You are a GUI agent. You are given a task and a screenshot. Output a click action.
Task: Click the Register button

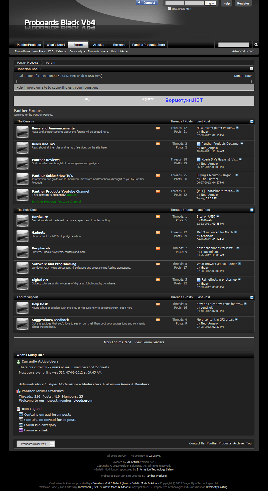point(243,4)
